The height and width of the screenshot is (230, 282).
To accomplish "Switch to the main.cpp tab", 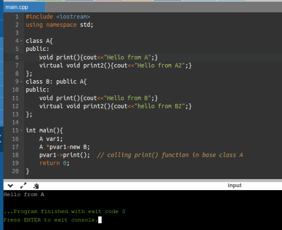I will click(24, 7).
